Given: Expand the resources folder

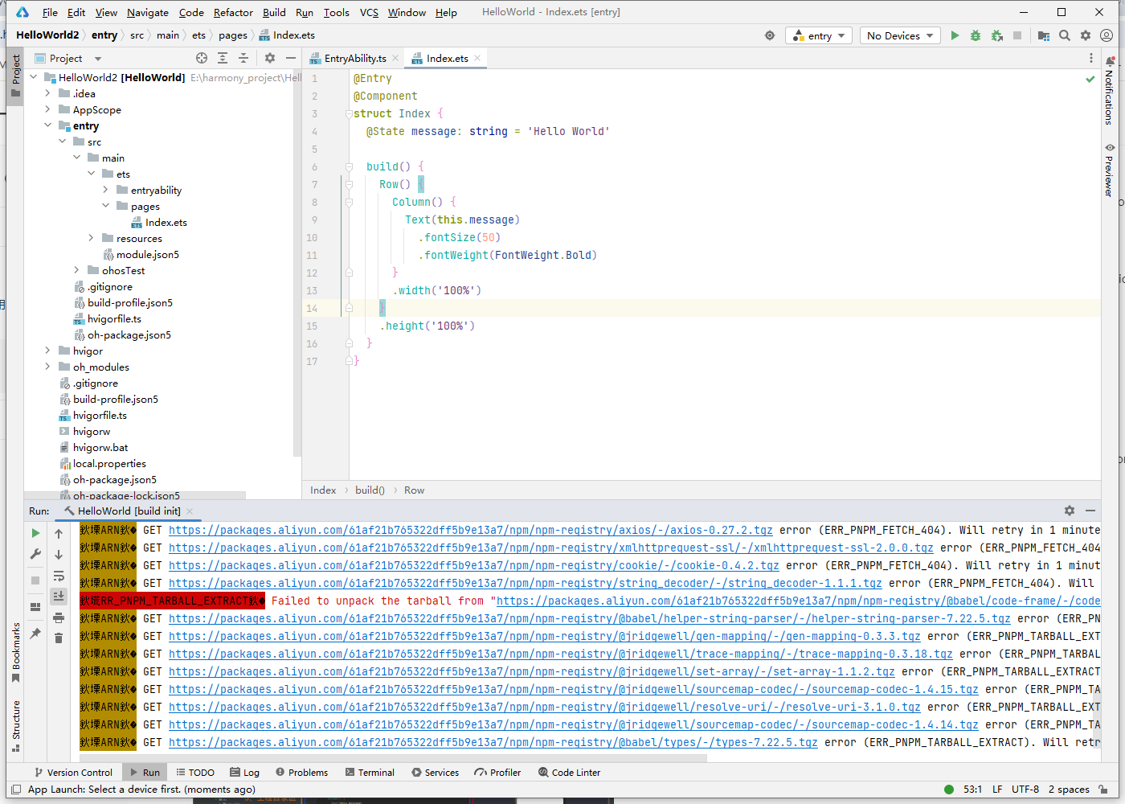Looking at the screenshot, I should tap(92, 238).
